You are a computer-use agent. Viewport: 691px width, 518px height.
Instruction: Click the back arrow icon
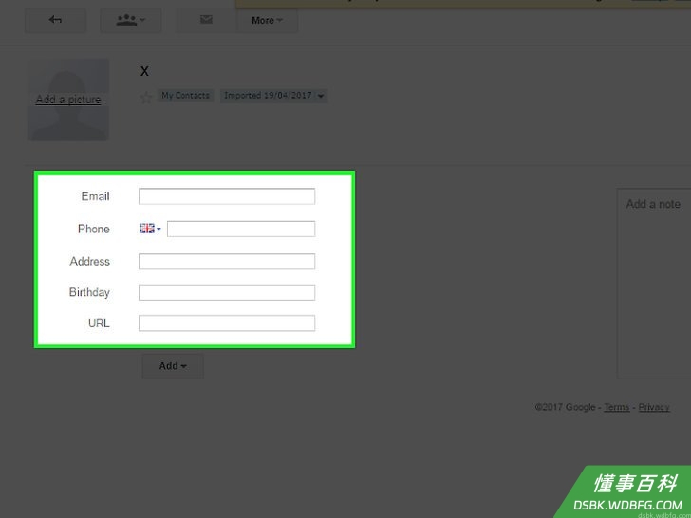(x=55, y=20)
